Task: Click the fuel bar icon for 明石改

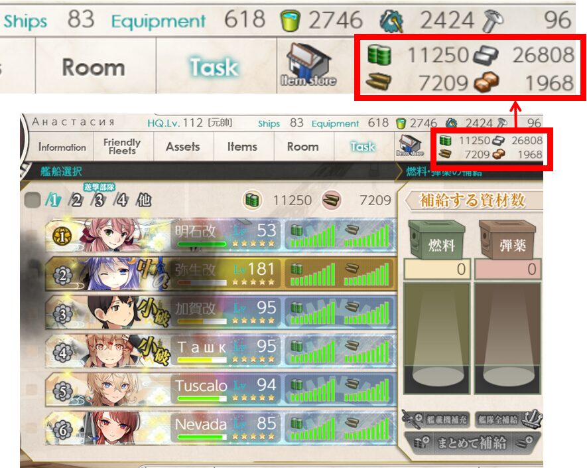Action: pyautogui.click(x=297, y=230)
